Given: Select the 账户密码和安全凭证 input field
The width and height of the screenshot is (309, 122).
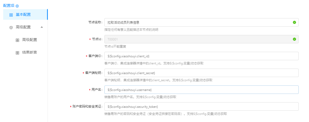Looking at the screenshot, I should tap(201, 106).
